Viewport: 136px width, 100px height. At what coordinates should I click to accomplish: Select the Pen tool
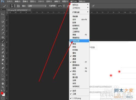3,68
